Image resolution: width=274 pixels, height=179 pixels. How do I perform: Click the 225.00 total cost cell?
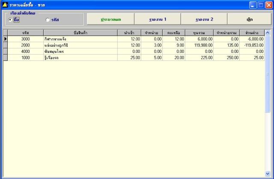coord(199,58)
